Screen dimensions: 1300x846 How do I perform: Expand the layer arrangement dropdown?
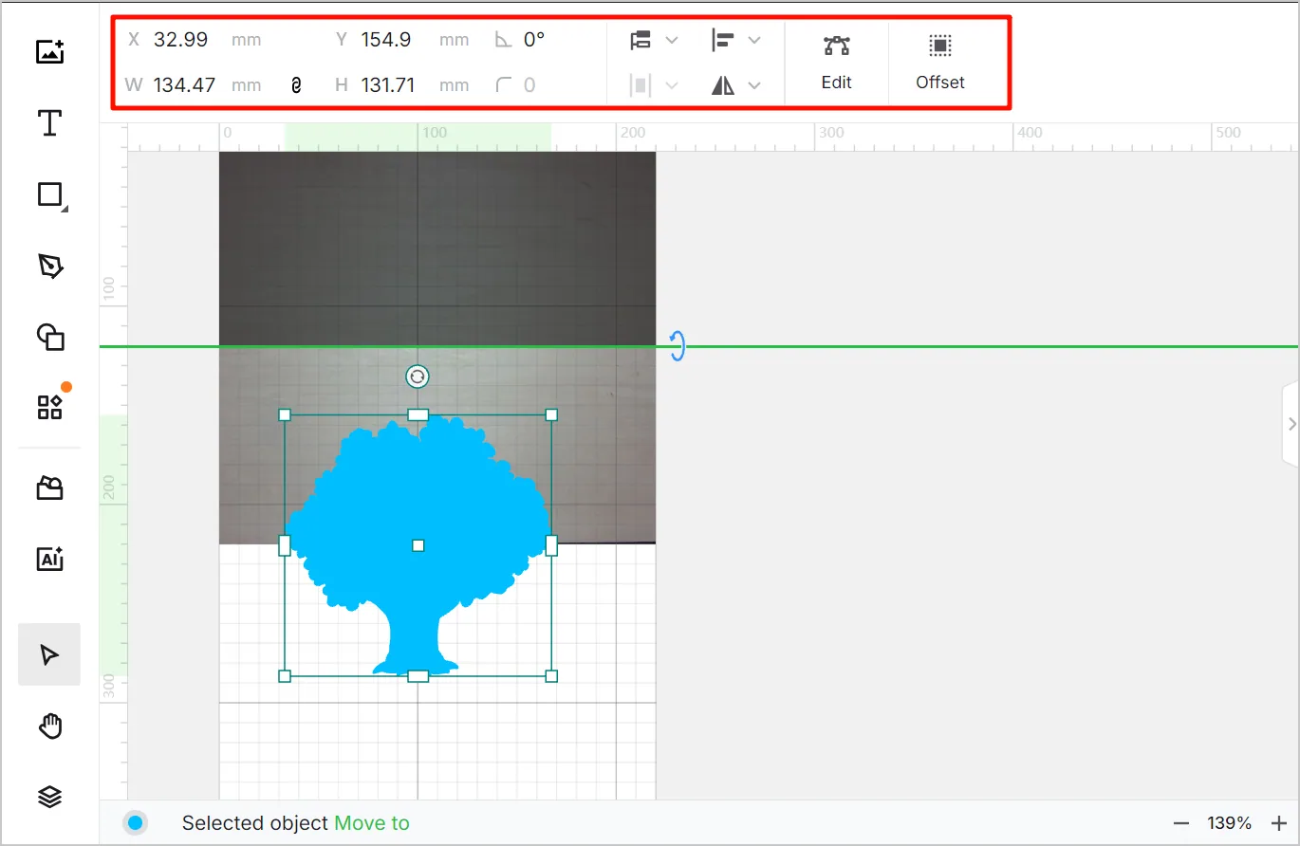(654, 40)
